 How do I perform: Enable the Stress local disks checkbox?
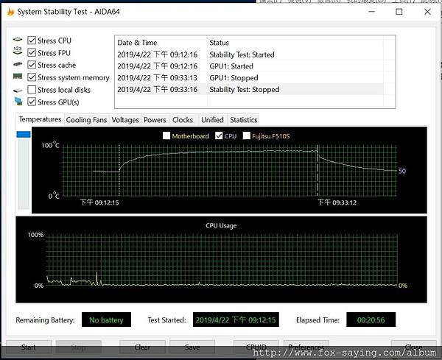point(32,90)
